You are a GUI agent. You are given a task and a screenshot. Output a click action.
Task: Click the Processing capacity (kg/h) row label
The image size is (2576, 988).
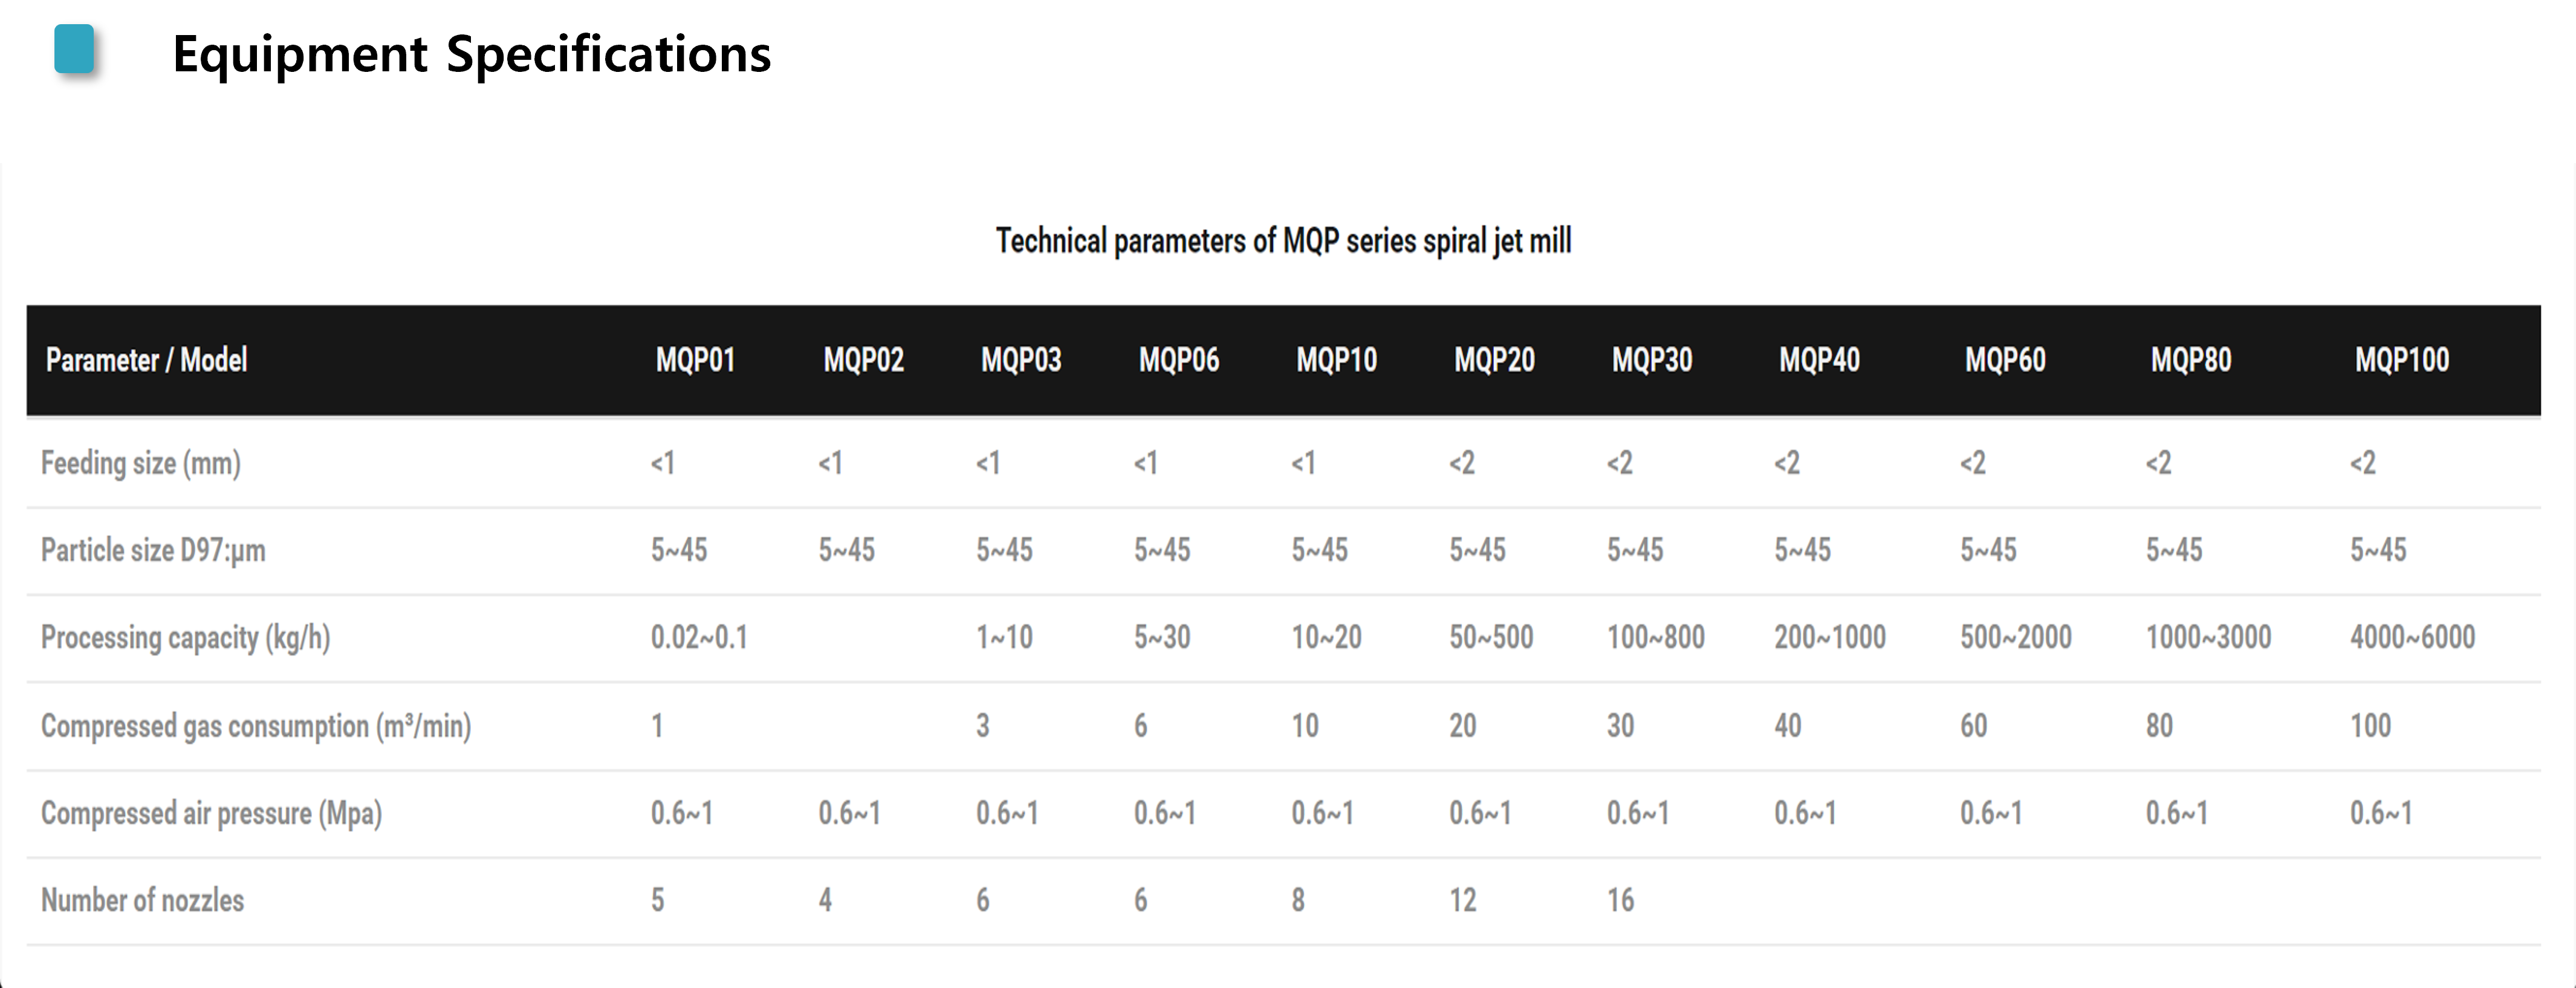(185, 637)
